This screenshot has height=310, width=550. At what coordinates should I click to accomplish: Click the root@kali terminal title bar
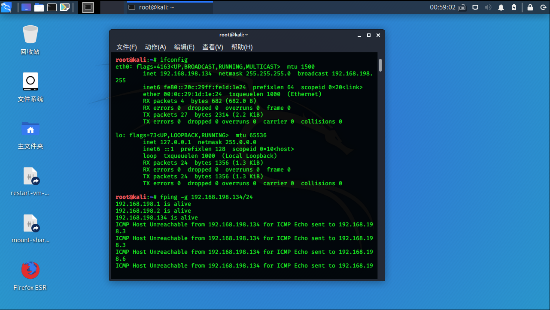tap(233, 35)
